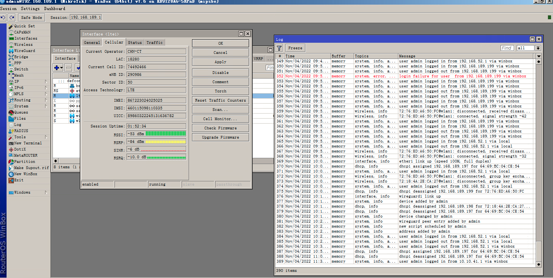Click the Cell Monitor... button

pyautogui.click(x=221, y=119)
